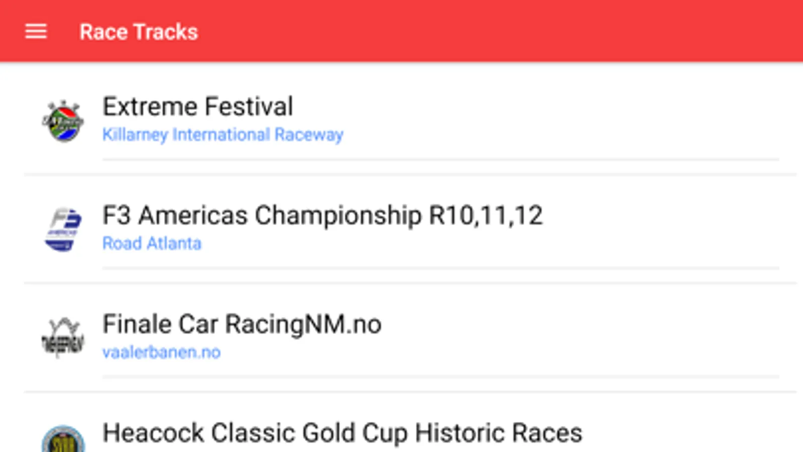Click the Race Tracks header title
Viewport: 803px width, 452px height.
pyautogui.click(x=139, y=32)
